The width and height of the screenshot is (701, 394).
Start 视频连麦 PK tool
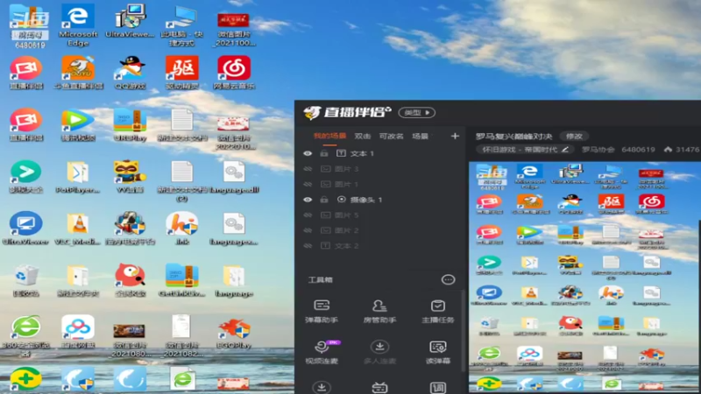point(322,352)
